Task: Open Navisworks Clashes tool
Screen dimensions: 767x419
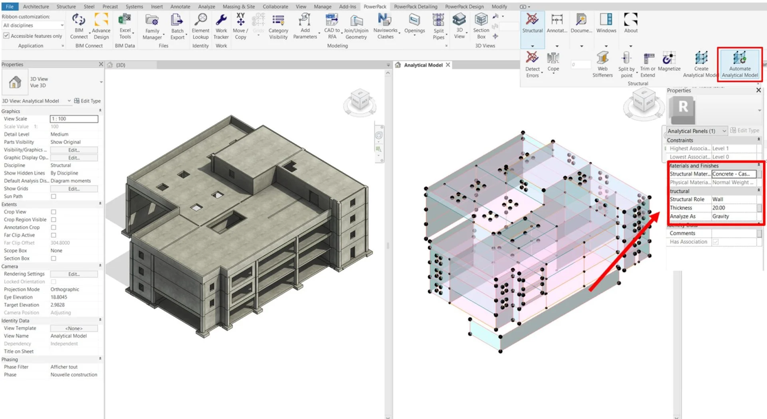Action: pyautogui.click(x=385, y=26)
